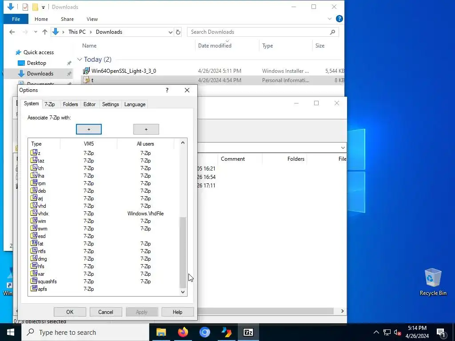Open the Settings tab in Options

point(110,104)
